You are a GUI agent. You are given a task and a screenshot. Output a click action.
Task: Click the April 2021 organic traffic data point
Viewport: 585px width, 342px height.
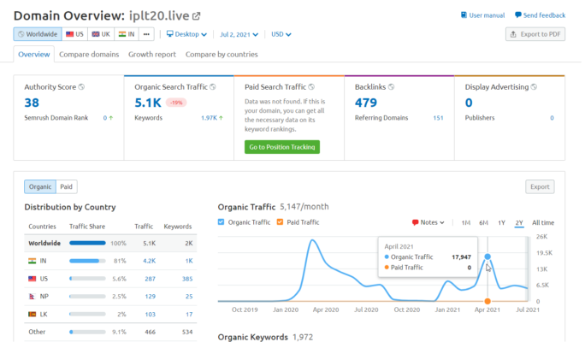tap(487, 256)
